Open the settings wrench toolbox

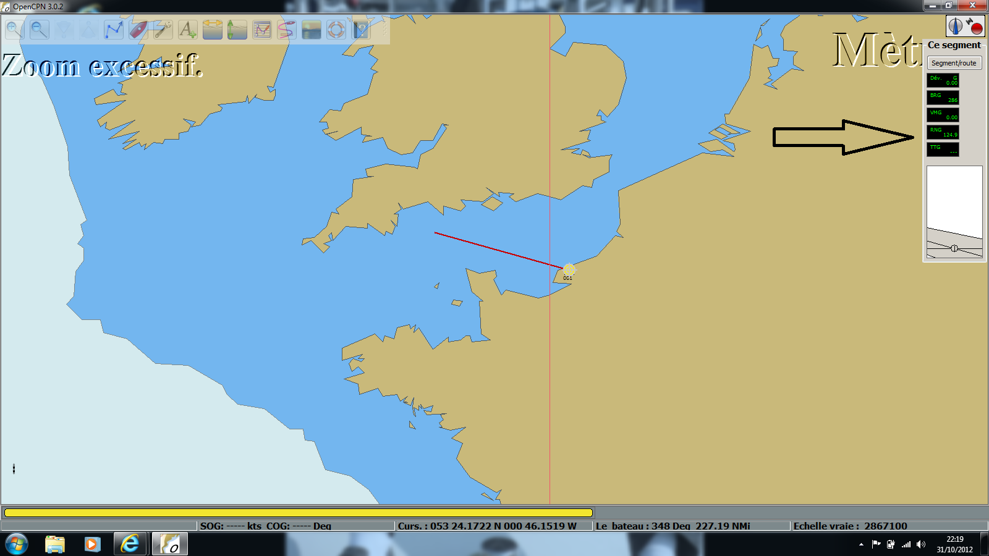coord(163,29)
